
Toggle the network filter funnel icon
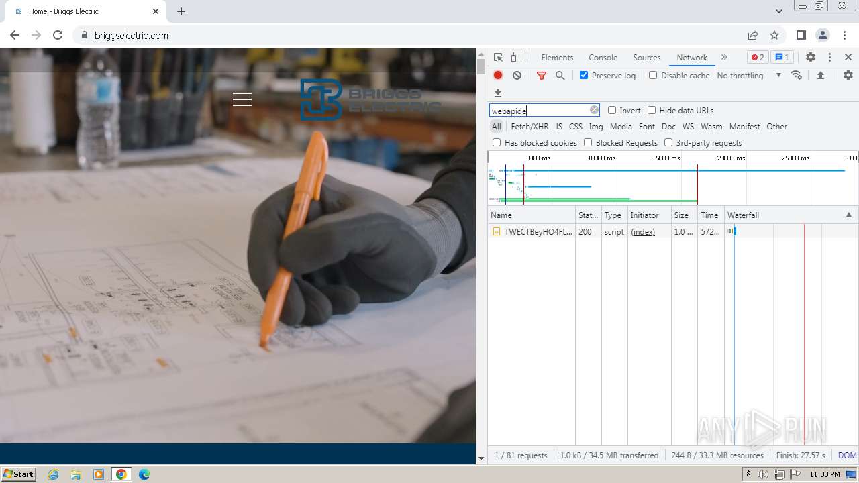pyautogui.click(x=542, y=76)
